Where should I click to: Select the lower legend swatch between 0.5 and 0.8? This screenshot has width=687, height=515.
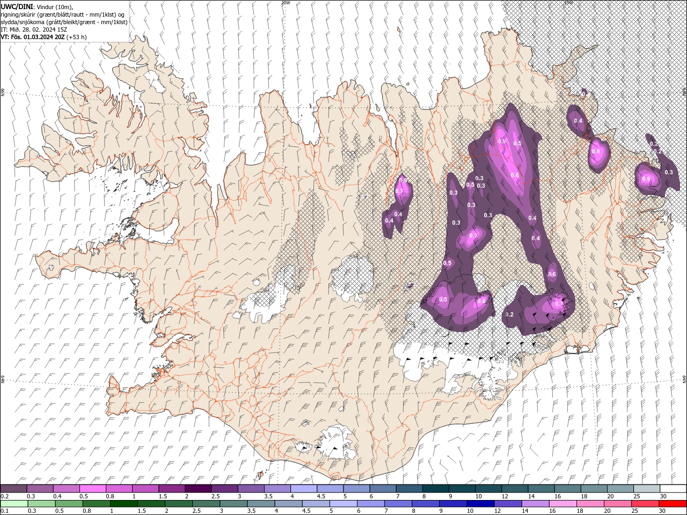pyautogui.click(x=69, y=504)
